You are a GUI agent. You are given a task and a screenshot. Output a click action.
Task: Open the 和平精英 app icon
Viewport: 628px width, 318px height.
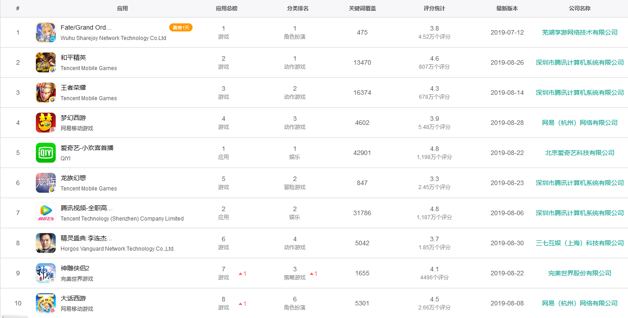[46, 62]
